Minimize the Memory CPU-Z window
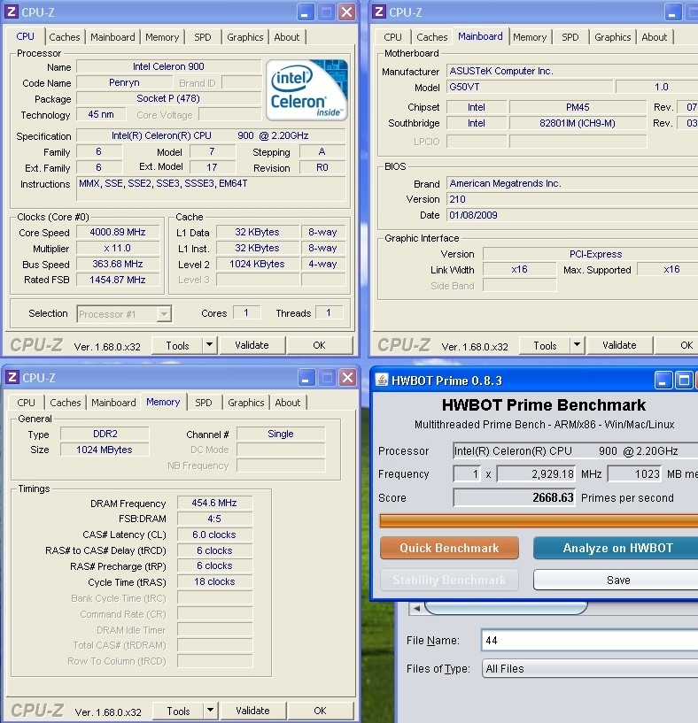The width and height of the screenshot is (698, 723). pyautogui.click(x=306, y=378)
